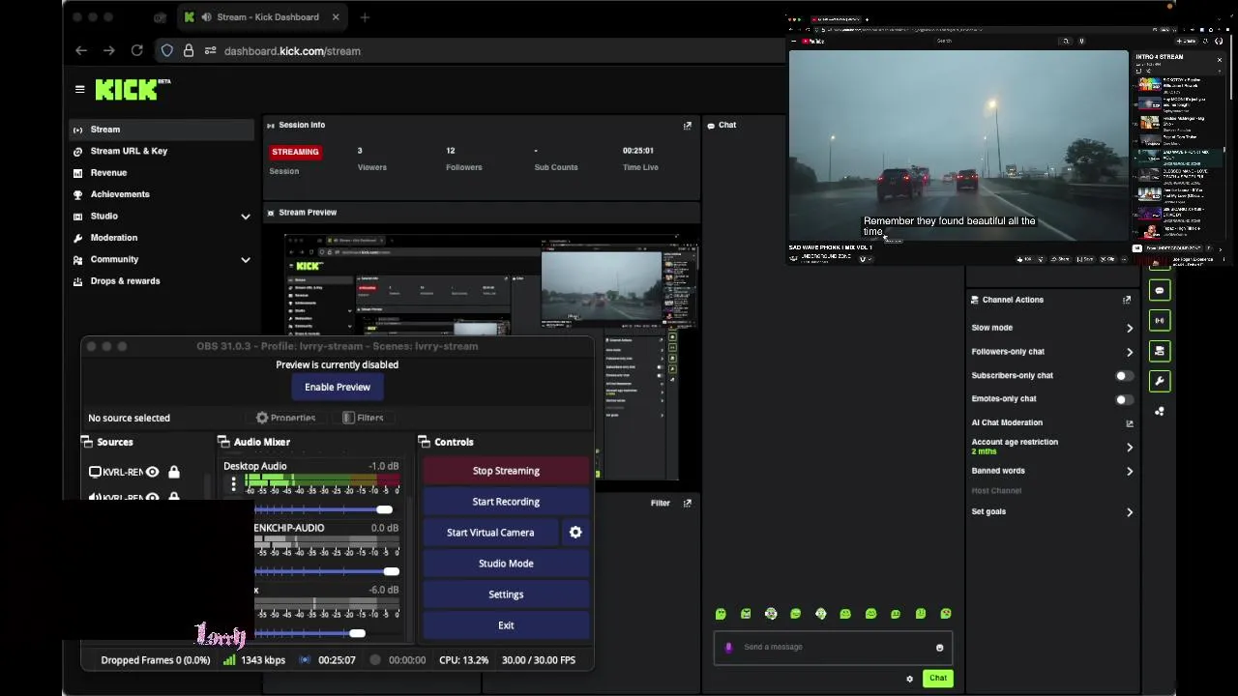
Task: Click the YouTube search magnifier icon
Action: (1066, 41)
